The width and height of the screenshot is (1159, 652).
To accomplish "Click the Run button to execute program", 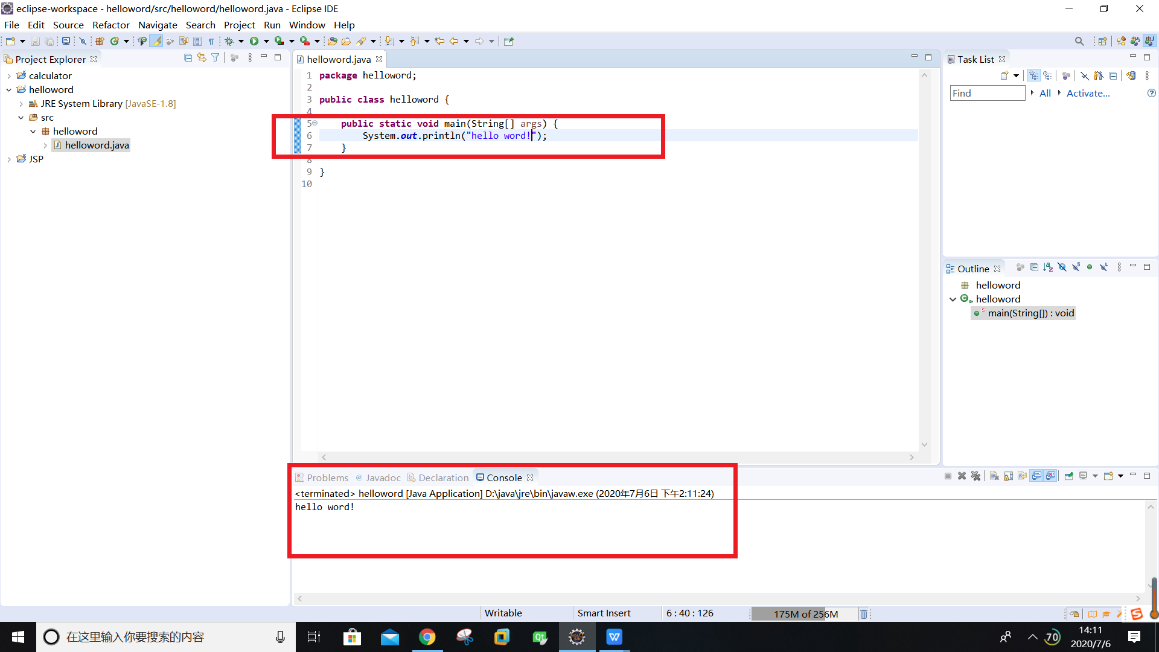I will tap(254, 40).
